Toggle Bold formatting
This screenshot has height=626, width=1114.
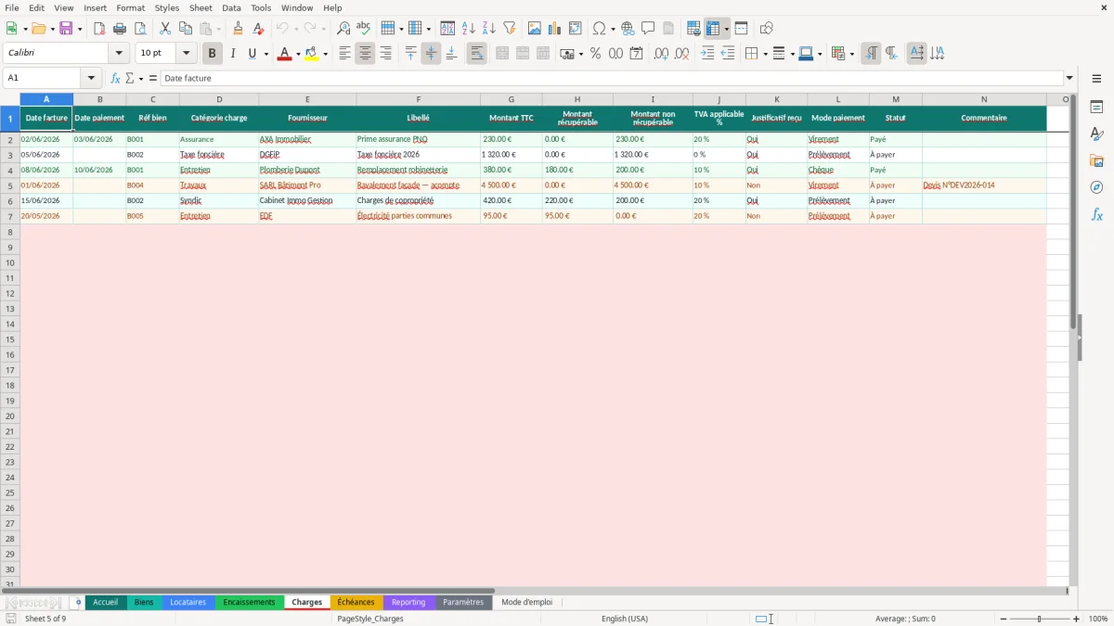(213, 54)
